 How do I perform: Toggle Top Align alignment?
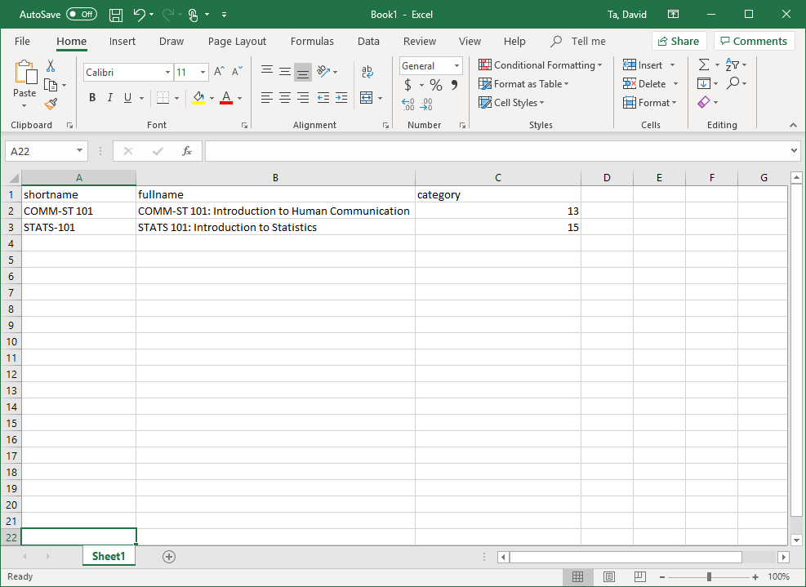click(x=267, y=70)
